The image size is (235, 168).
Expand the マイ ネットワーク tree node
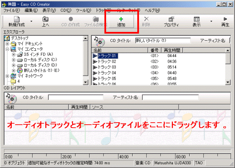[x=7, y=76]
